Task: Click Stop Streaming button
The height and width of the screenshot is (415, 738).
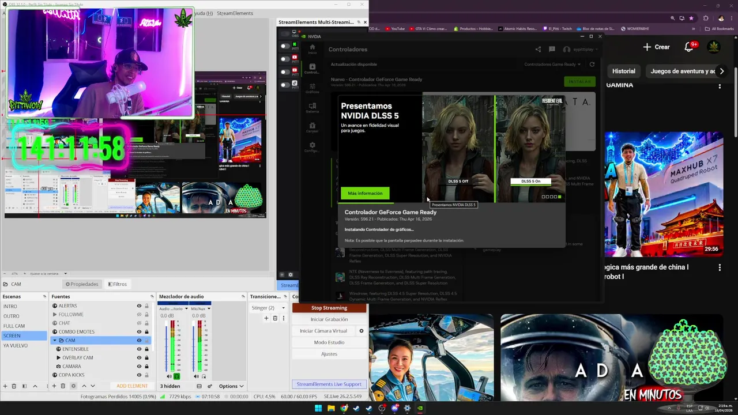Action: (329, 308)
